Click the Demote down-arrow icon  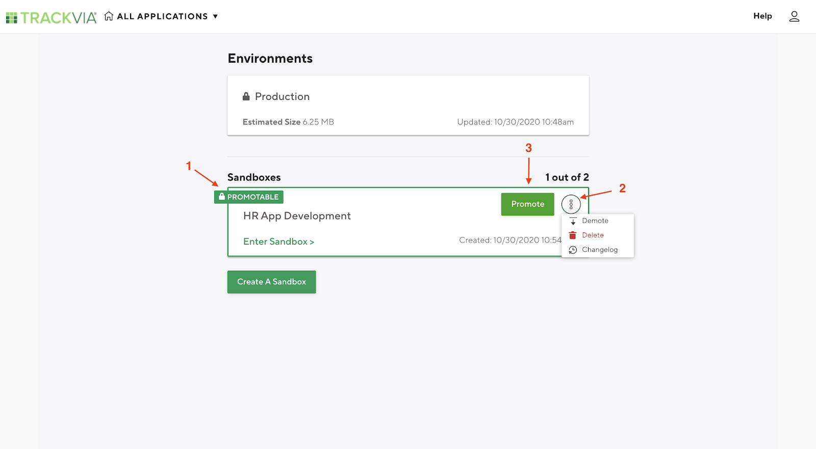tap(573, 221)
